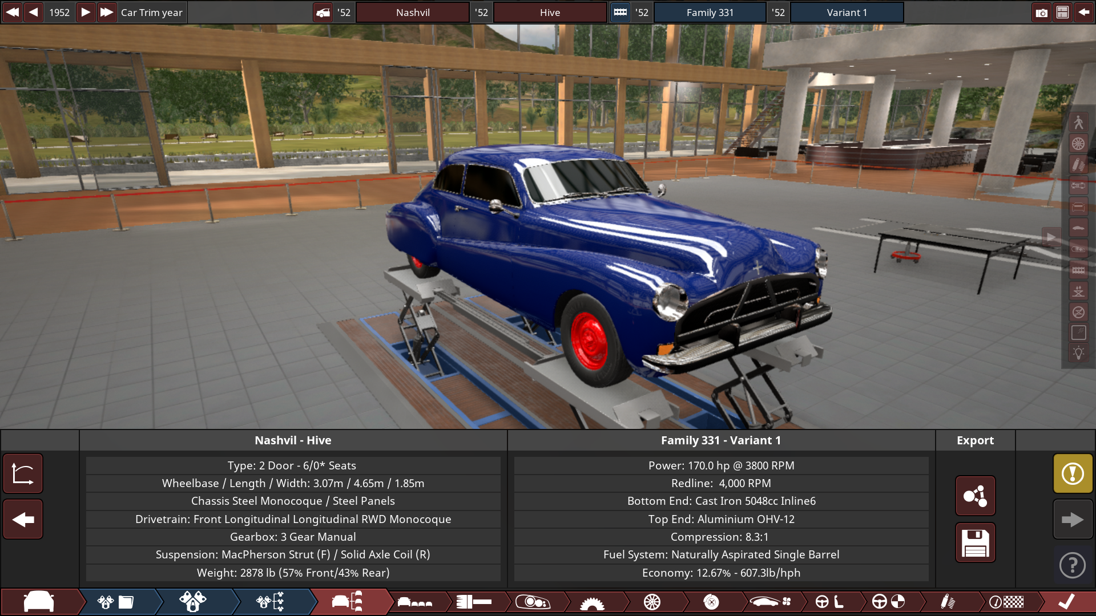Toggle the walking person view icon
Image resolution: width=1096 pixels, height=616 pixels.
point(1078,122)
